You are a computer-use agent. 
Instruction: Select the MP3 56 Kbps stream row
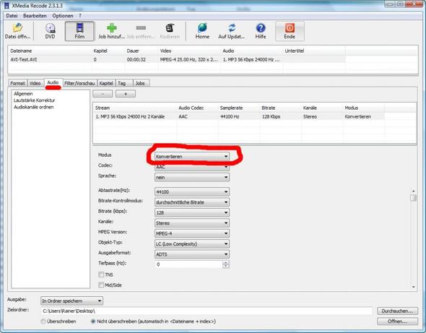[x=239, y=116]
